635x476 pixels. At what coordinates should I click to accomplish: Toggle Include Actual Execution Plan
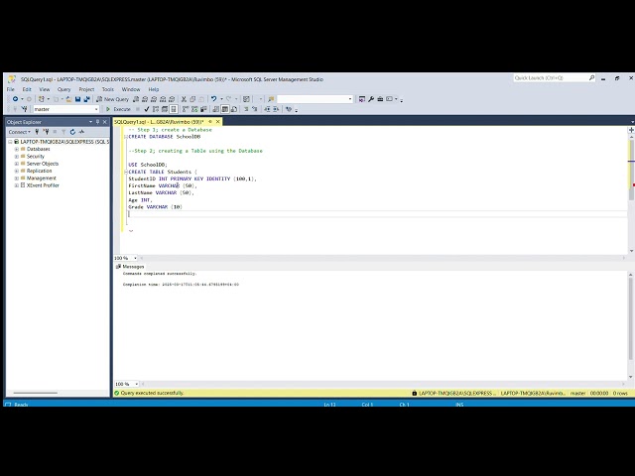(186, 109)
